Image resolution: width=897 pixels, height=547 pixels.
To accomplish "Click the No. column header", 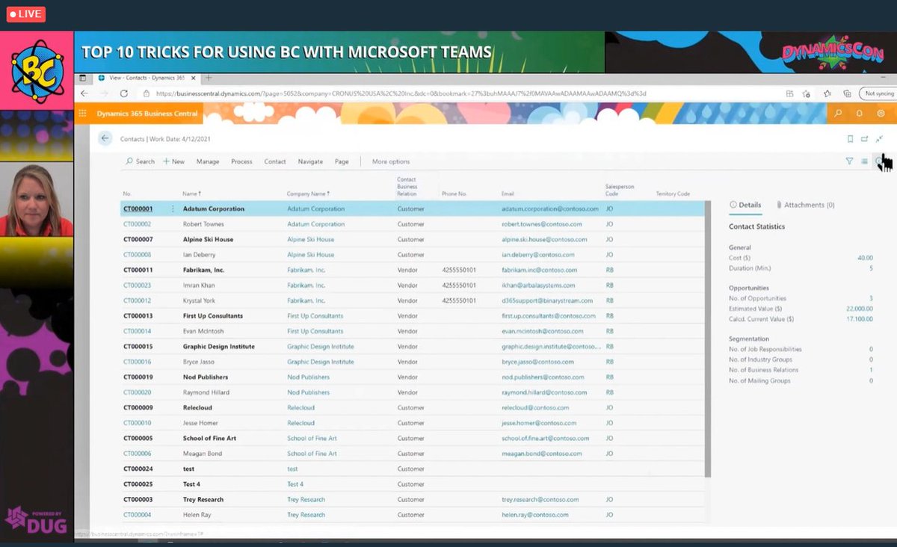I will [127, 194].
